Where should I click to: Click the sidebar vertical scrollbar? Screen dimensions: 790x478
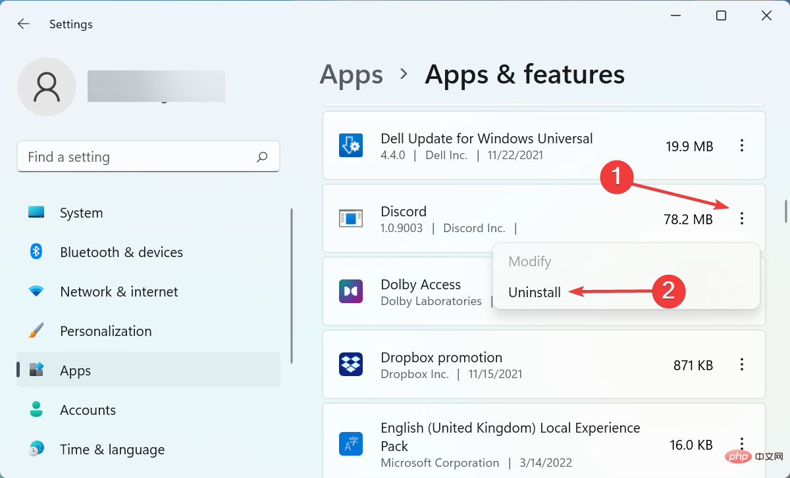(x=291, y=286)
